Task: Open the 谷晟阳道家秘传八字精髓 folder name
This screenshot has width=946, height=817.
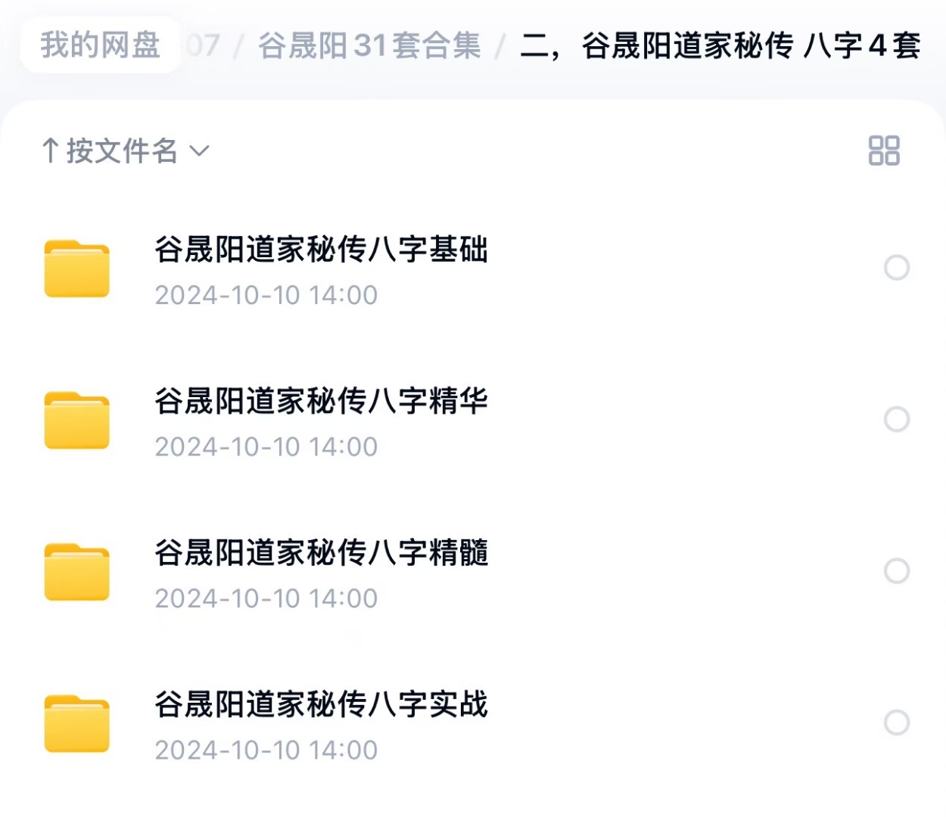Action: (322, 552)
